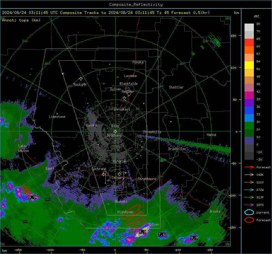Click the Stettler town label

(x=176, y=87)
